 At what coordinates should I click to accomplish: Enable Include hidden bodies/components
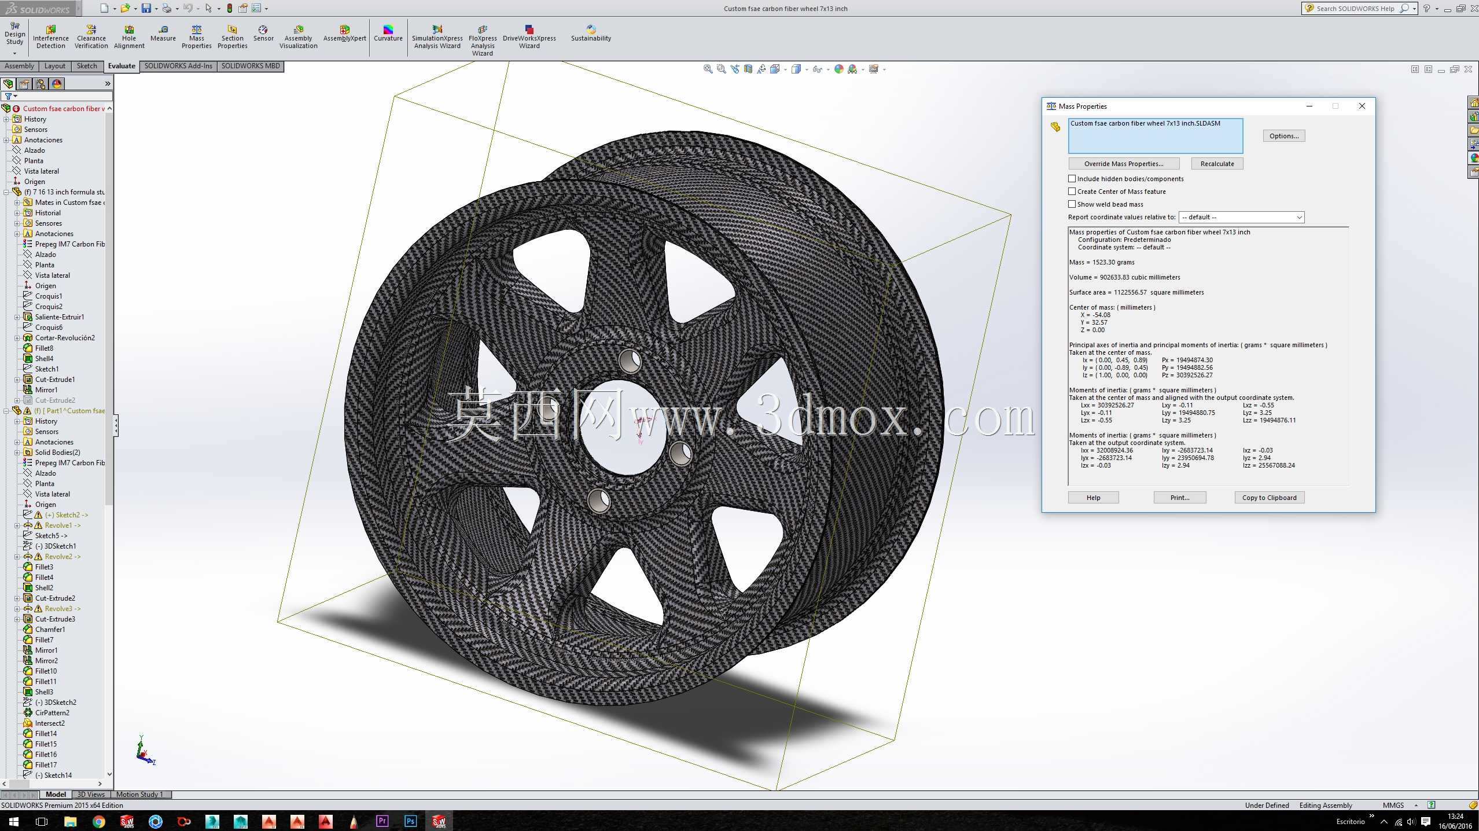tap(1072, 179)
